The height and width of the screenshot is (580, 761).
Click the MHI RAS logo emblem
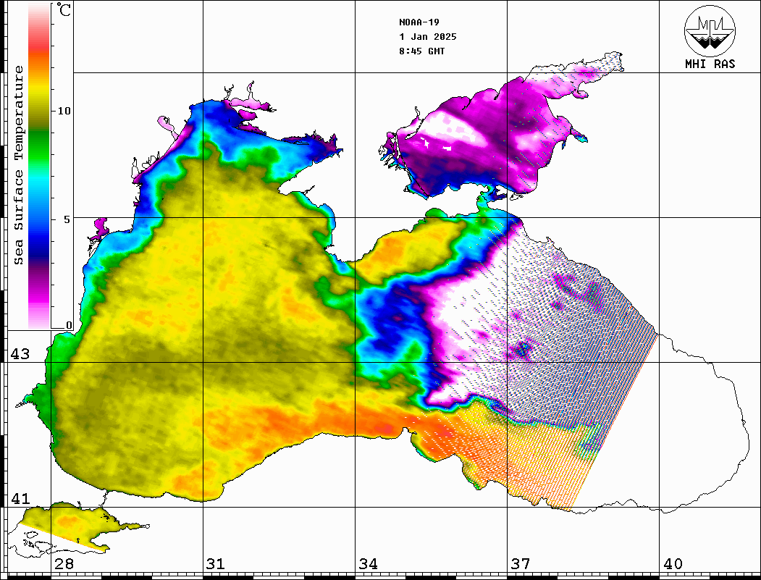710,30
